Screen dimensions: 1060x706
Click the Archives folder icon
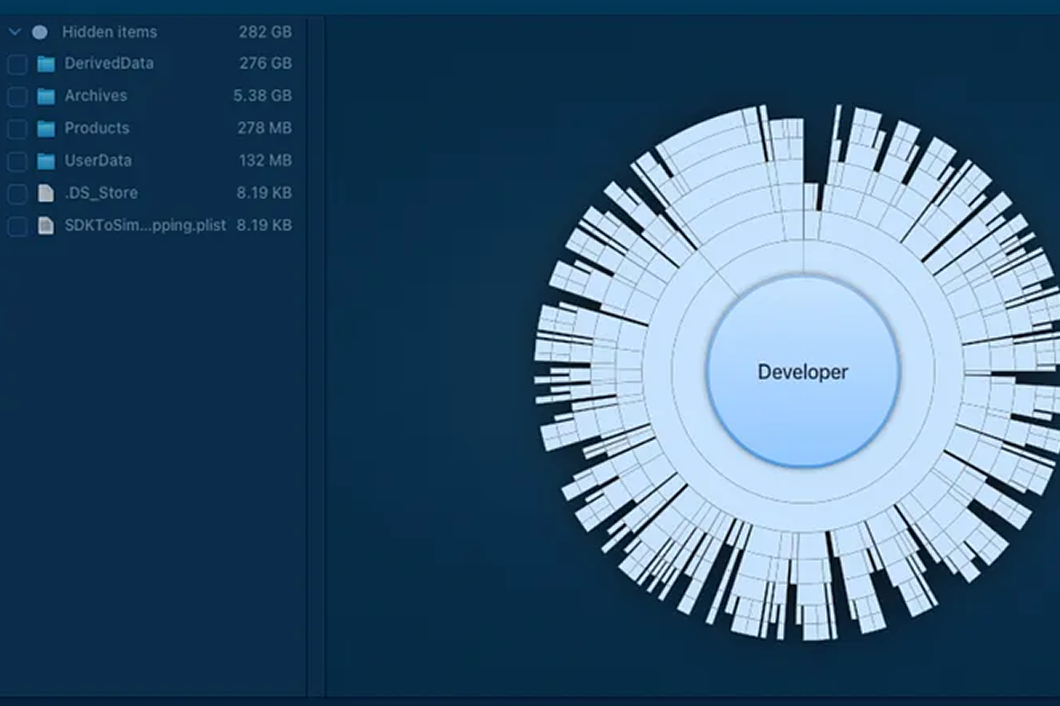[46, 96]
